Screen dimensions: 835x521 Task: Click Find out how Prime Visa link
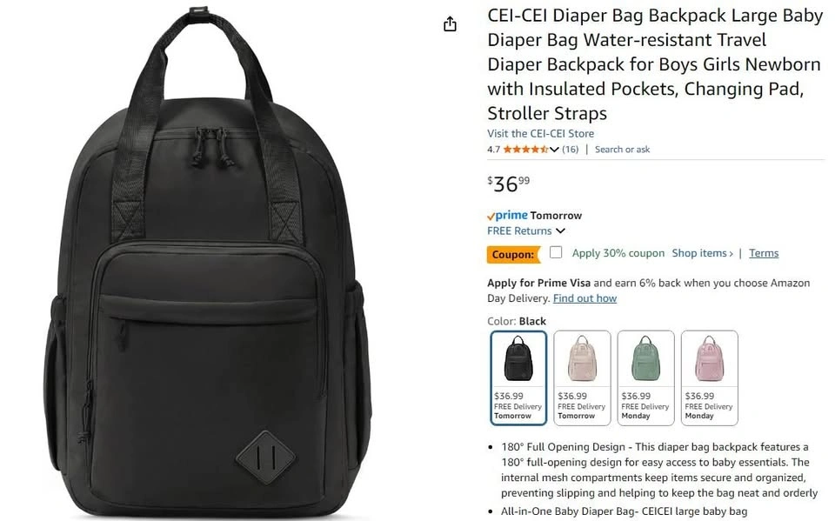(584, 298)
